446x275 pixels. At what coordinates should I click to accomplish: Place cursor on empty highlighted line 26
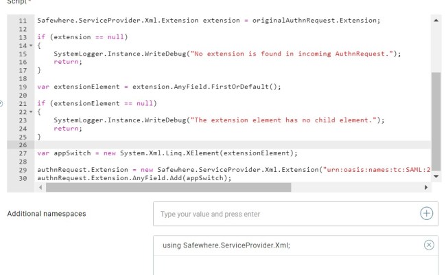[233, 145]
